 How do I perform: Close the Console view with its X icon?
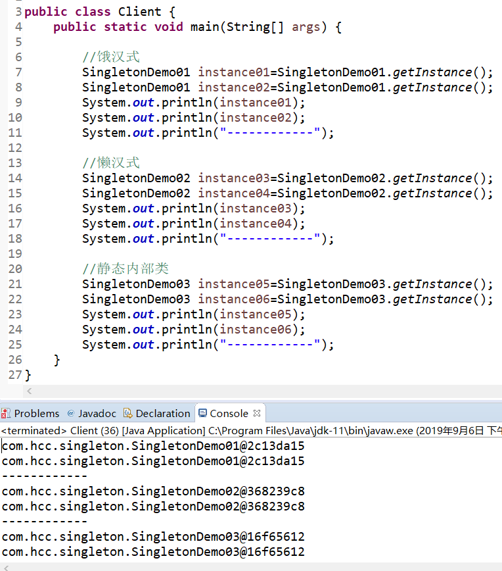point(257,413)
